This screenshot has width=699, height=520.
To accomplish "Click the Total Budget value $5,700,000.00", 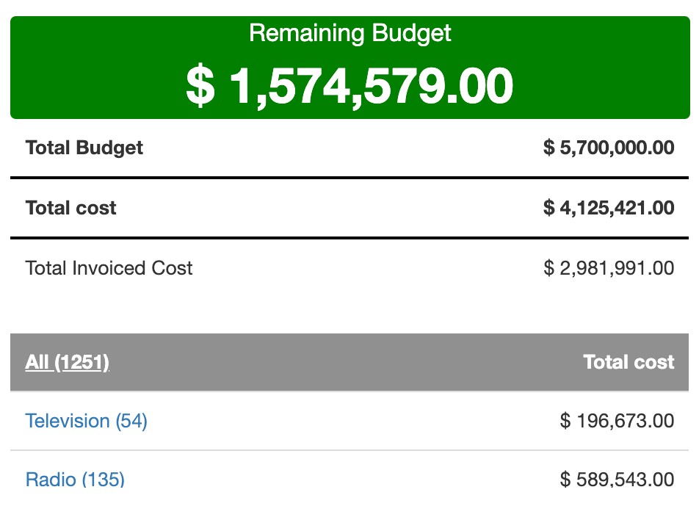I will click(x=608, y=148).
